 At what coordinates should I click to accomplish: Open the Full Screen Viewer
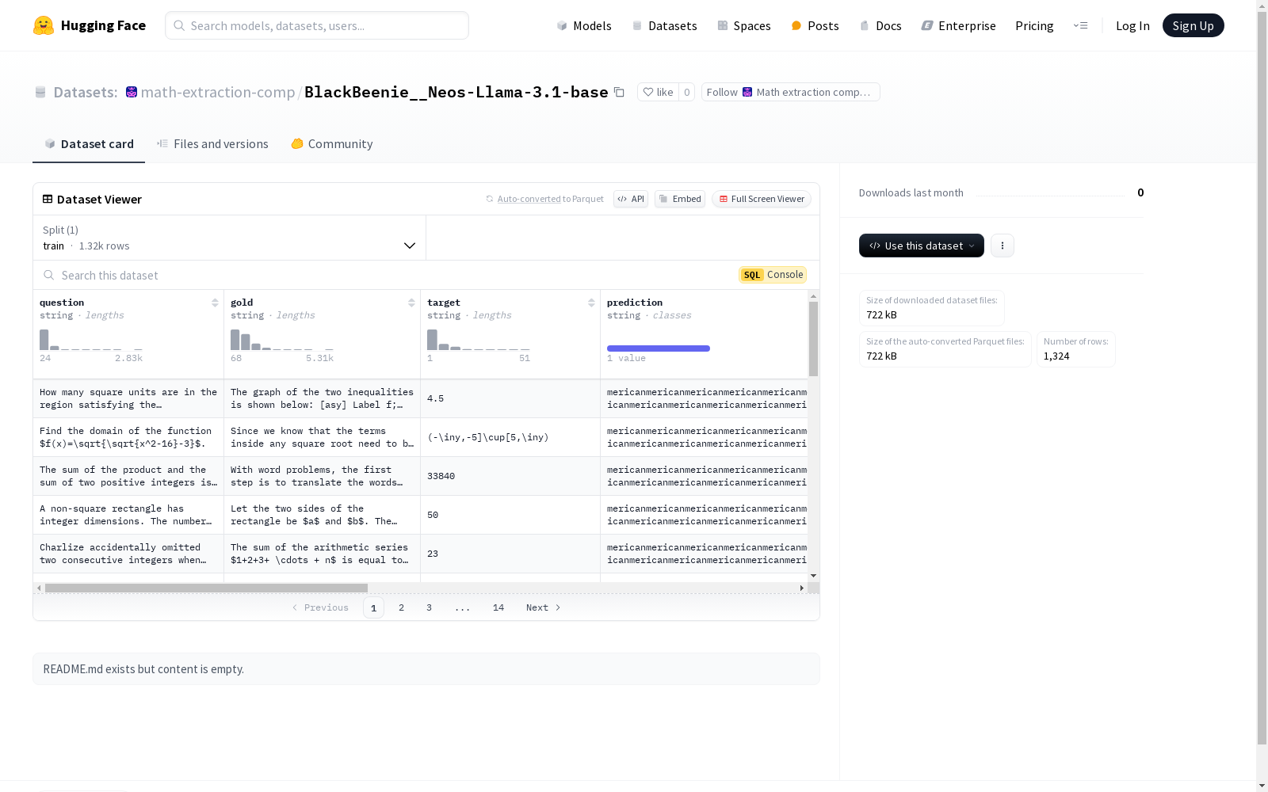762,199
